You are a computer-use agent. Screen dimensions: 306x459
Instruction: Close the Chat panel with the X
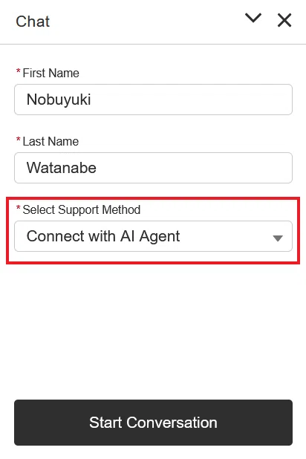284,20
